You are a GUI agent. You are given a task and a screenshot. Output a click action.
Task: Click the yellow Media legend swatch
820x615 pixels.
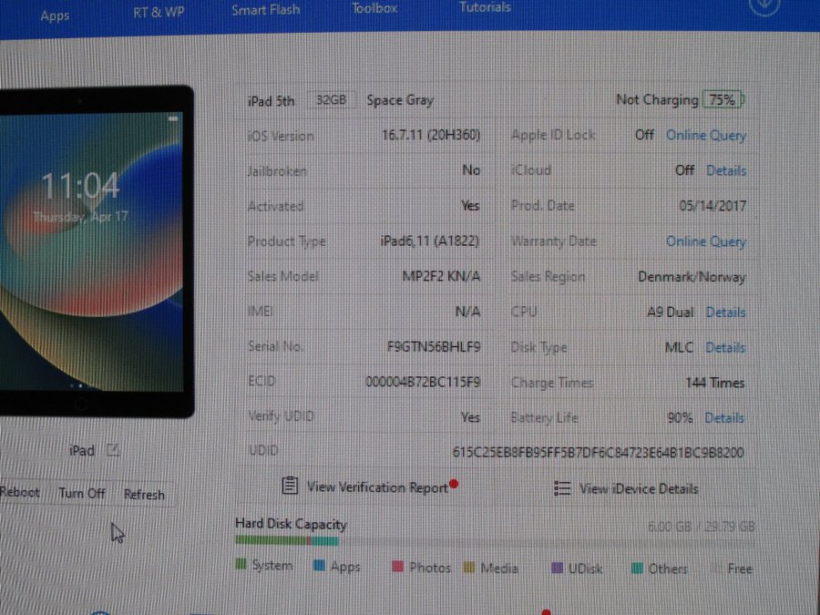click(x=469, y=568)
